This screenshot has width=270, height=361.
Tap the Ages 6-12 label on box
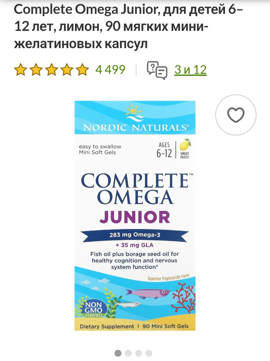164,150
